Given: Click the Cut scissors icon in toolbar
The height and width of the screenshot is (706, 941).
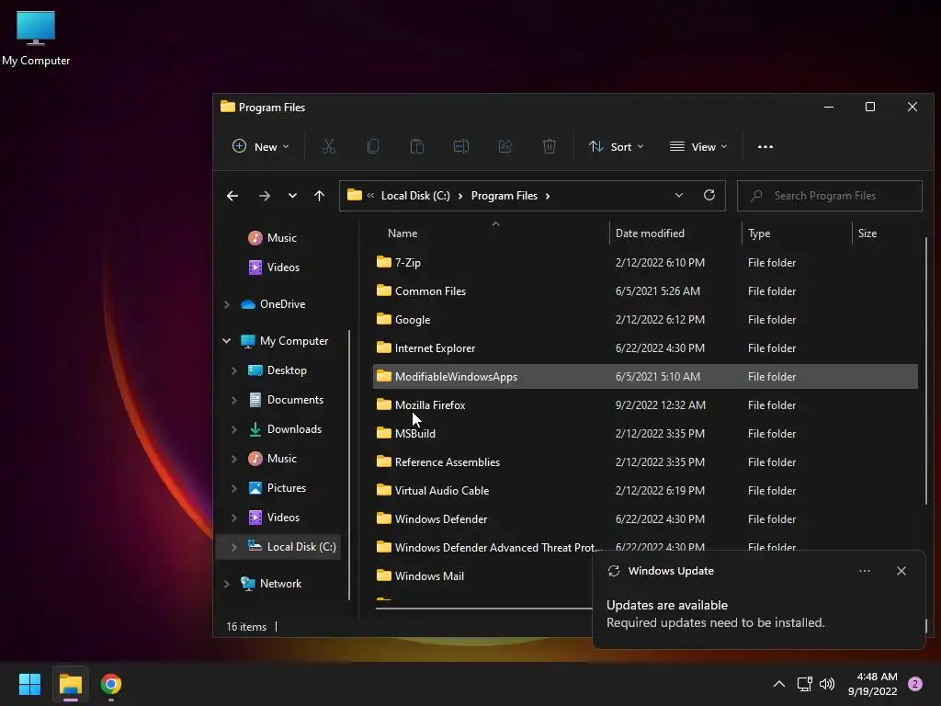Looking at the screenshot, I should coord(329,146).
